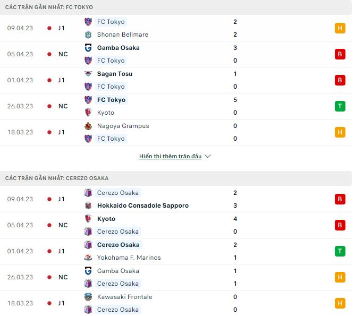Click the 'Các trận gần nhất: Cerezo Osaka' header

pyautogui.click(x=57, y=178)
